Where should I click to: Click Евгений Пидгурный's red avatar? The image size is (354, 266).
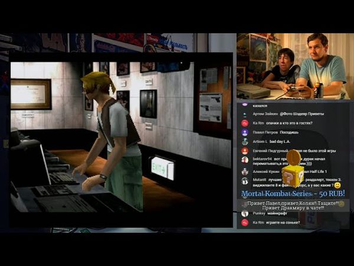click(245, 151)
